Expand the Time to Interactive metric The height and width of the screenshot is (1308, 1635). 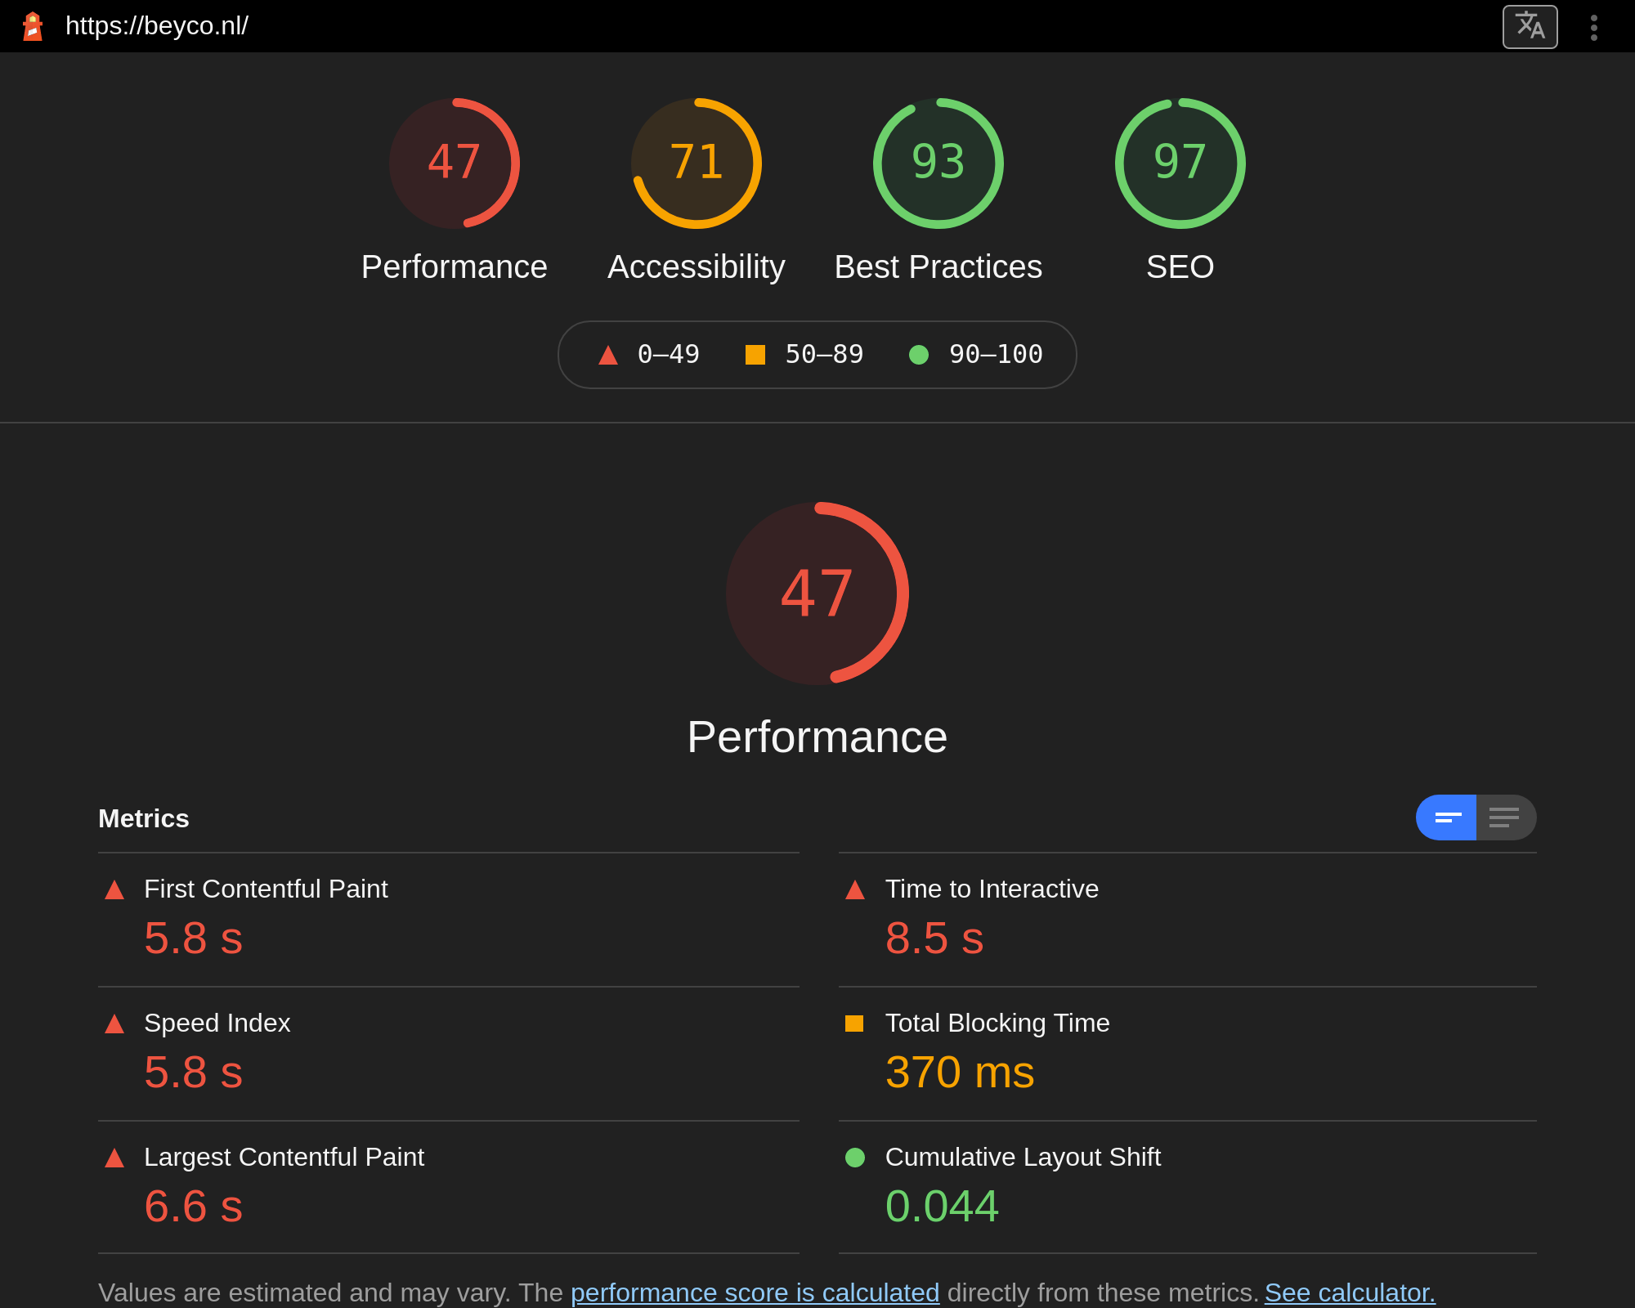991,889
